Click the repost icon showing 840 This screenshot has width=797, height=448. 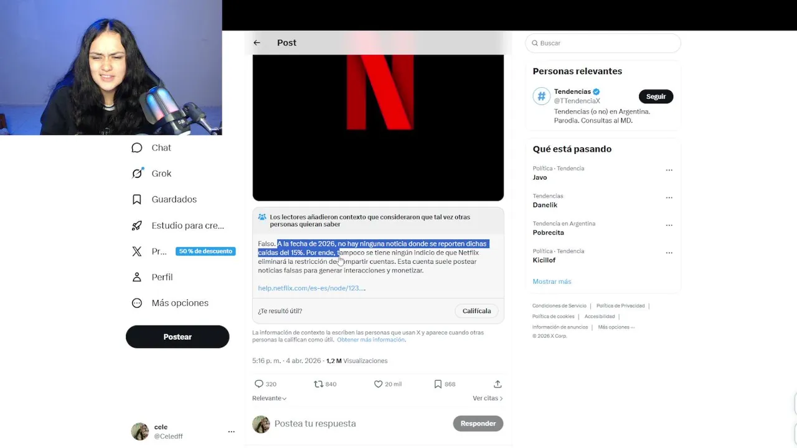coord(318,384)
